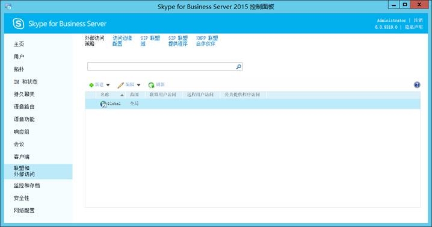Click the version number 6.0.9319.0
Viewport: 432px width, 227px height.
tap(386, 27)
